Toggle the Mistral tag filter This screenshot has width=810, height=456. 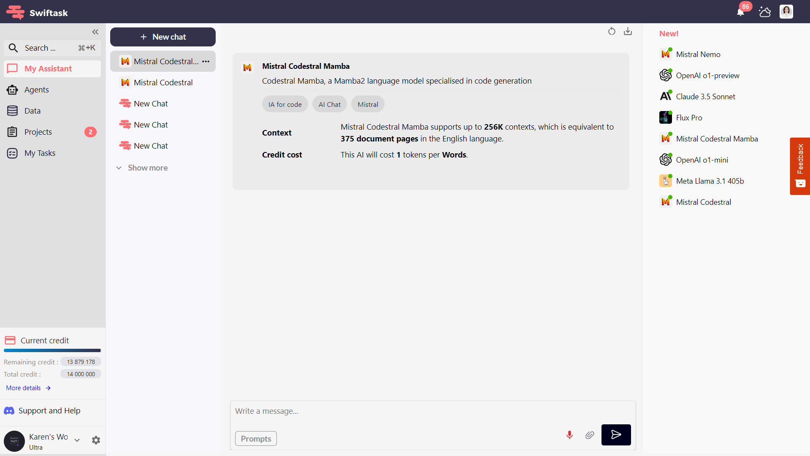[x=367, y=104]
